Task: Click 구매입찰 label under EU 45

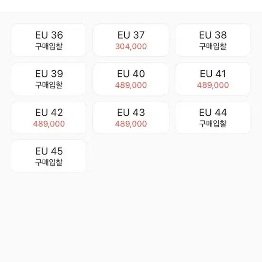Action: pyautogui.click(x=49, y=163)
